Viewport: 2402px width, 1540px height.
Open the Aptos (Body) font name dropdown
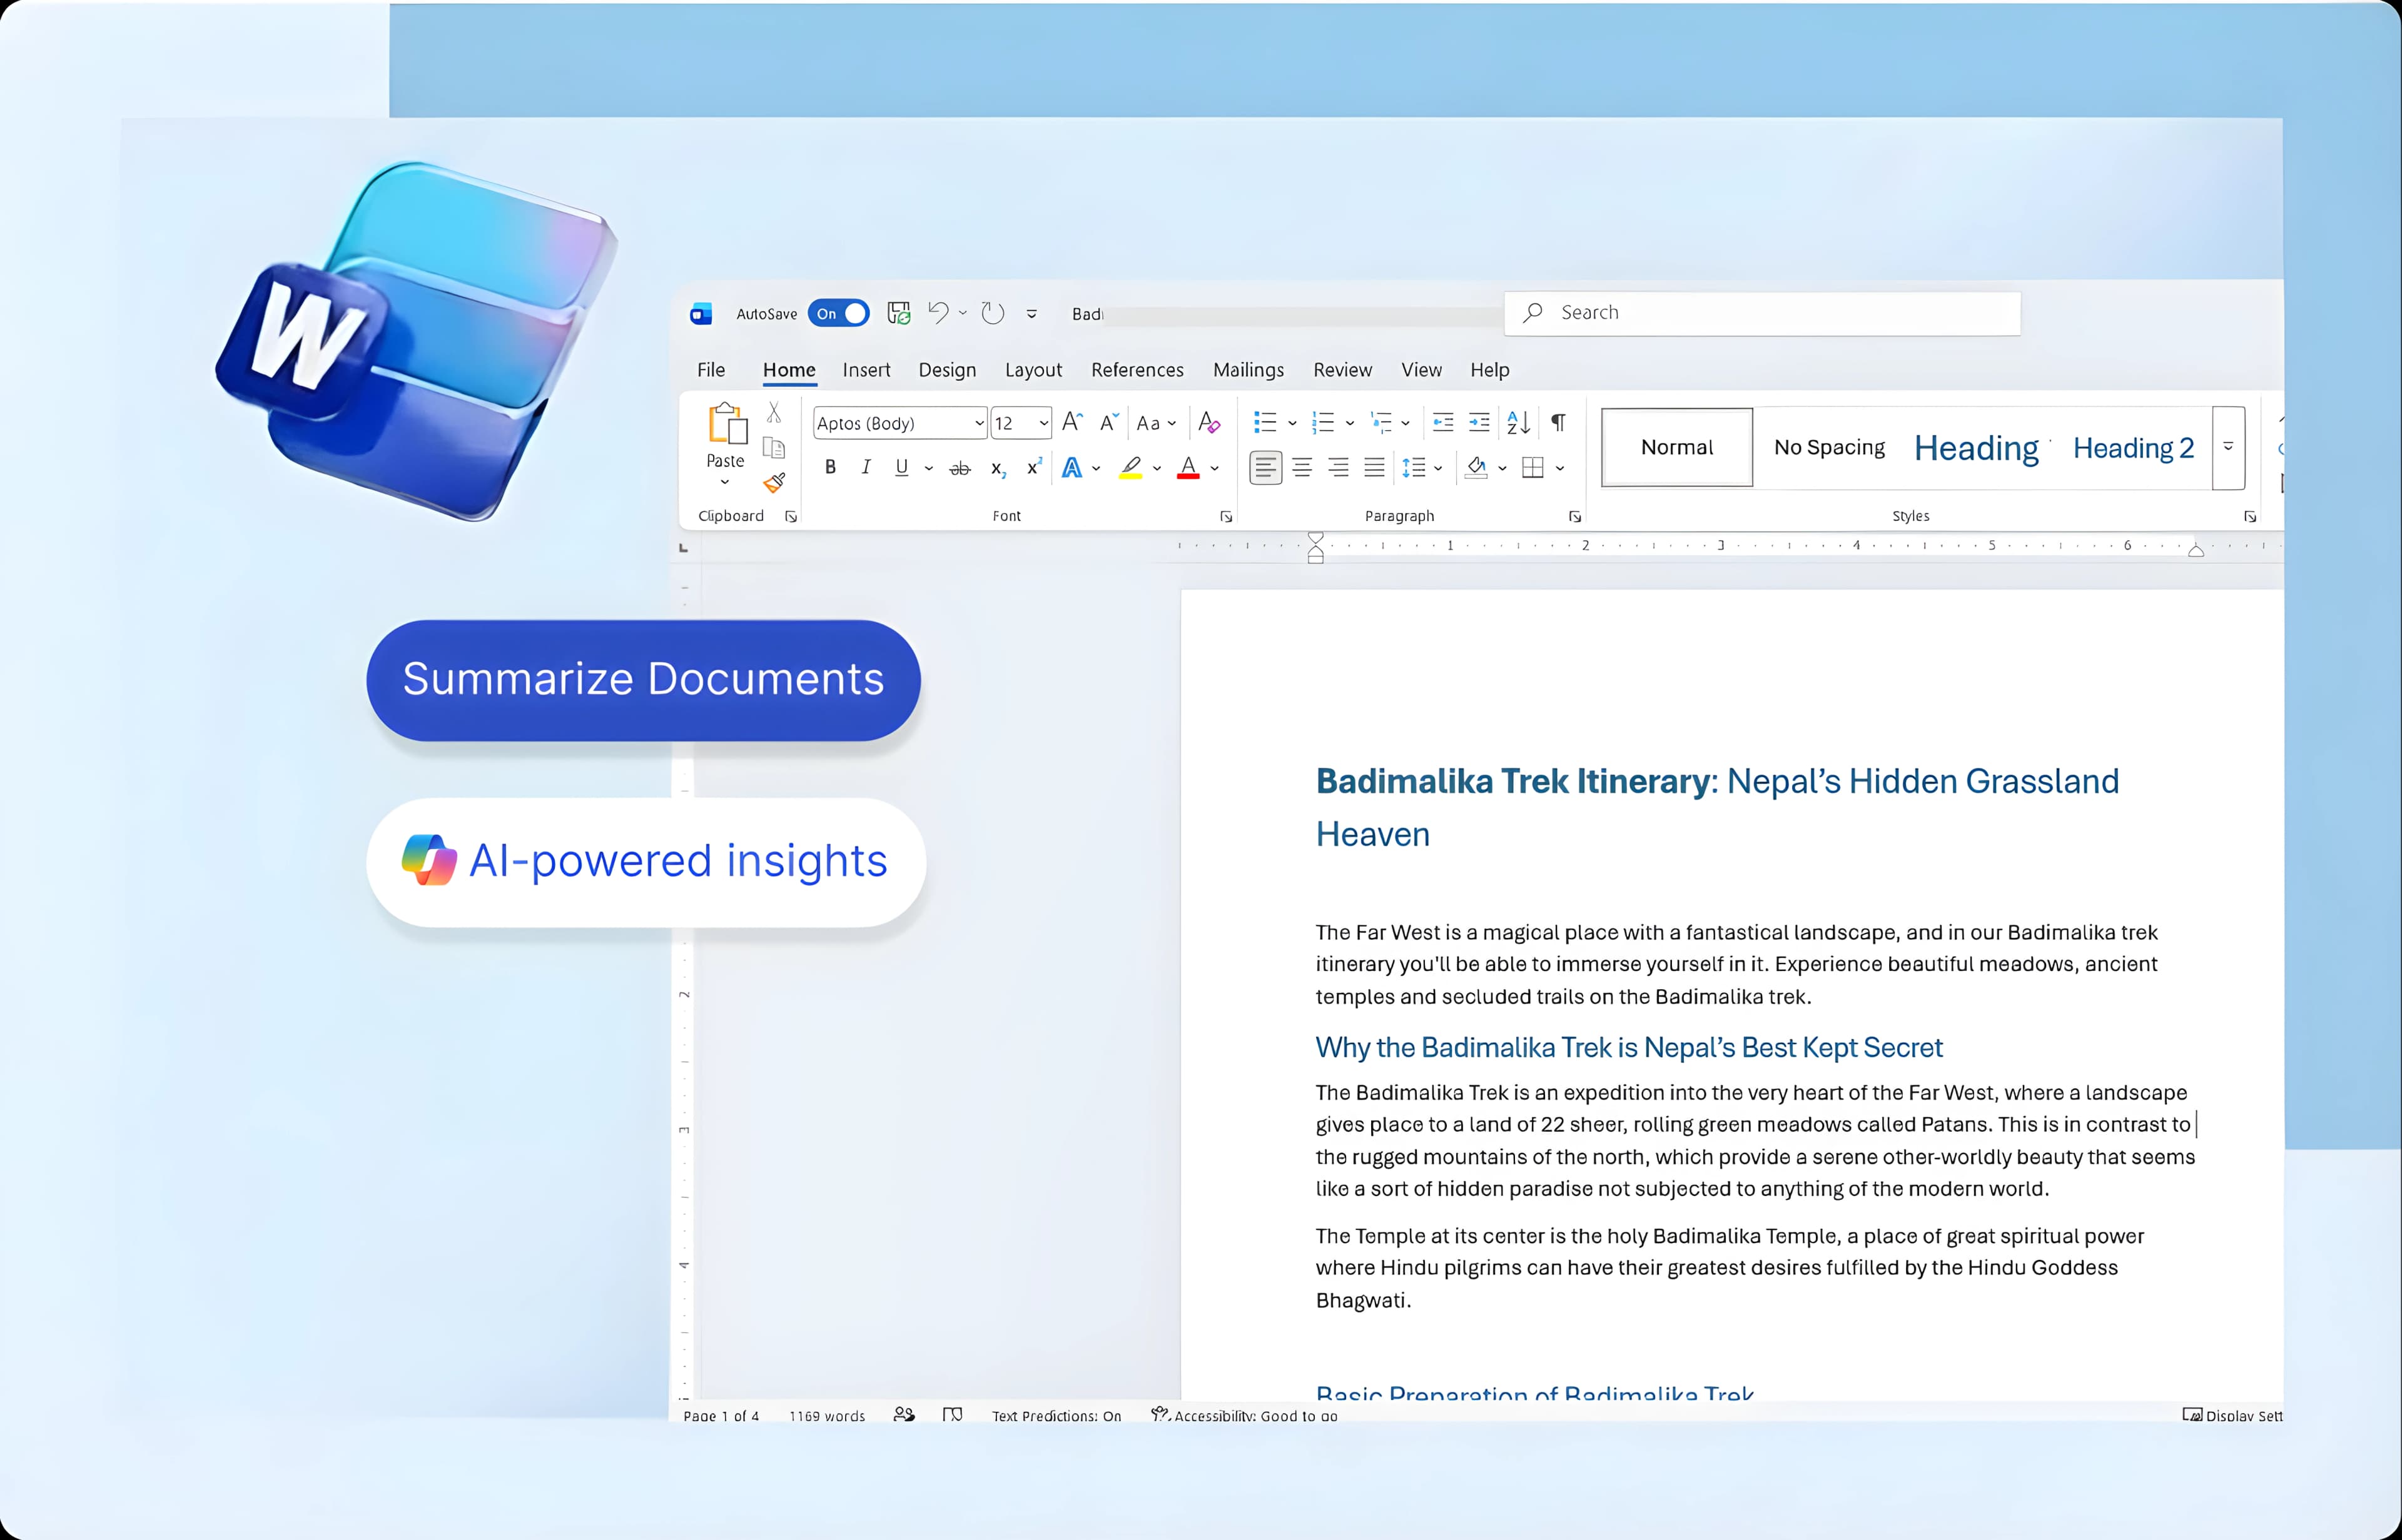coord(980,423)
